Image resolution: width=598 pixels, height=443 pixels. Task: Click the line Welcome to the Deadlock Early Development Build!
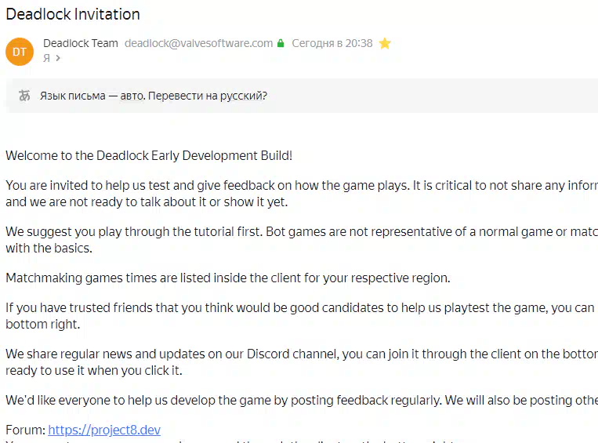pyautogui.click(x=149, y=156)
